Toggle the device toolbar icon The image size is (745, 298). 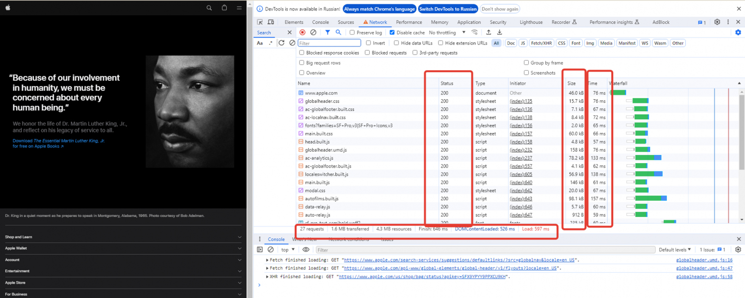coord(270,22)
